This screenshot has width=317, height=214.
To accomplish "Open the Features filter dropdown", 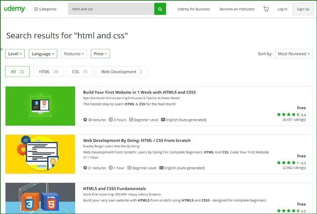I will pos(74,54).
